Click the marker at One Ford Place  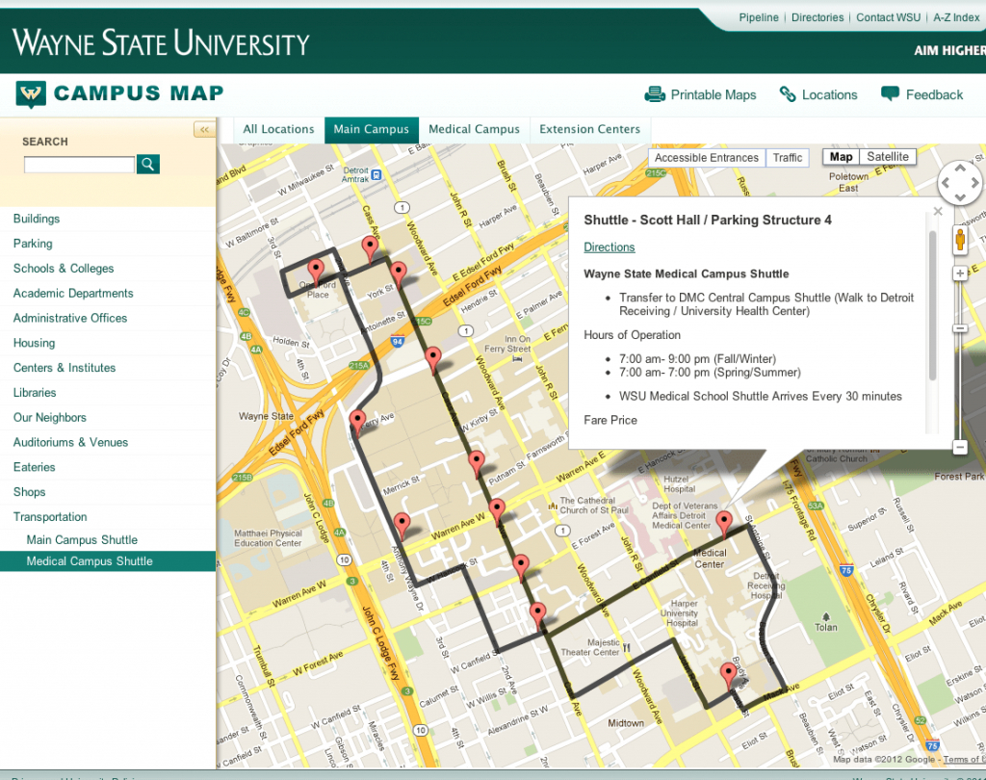pos(315,272)
